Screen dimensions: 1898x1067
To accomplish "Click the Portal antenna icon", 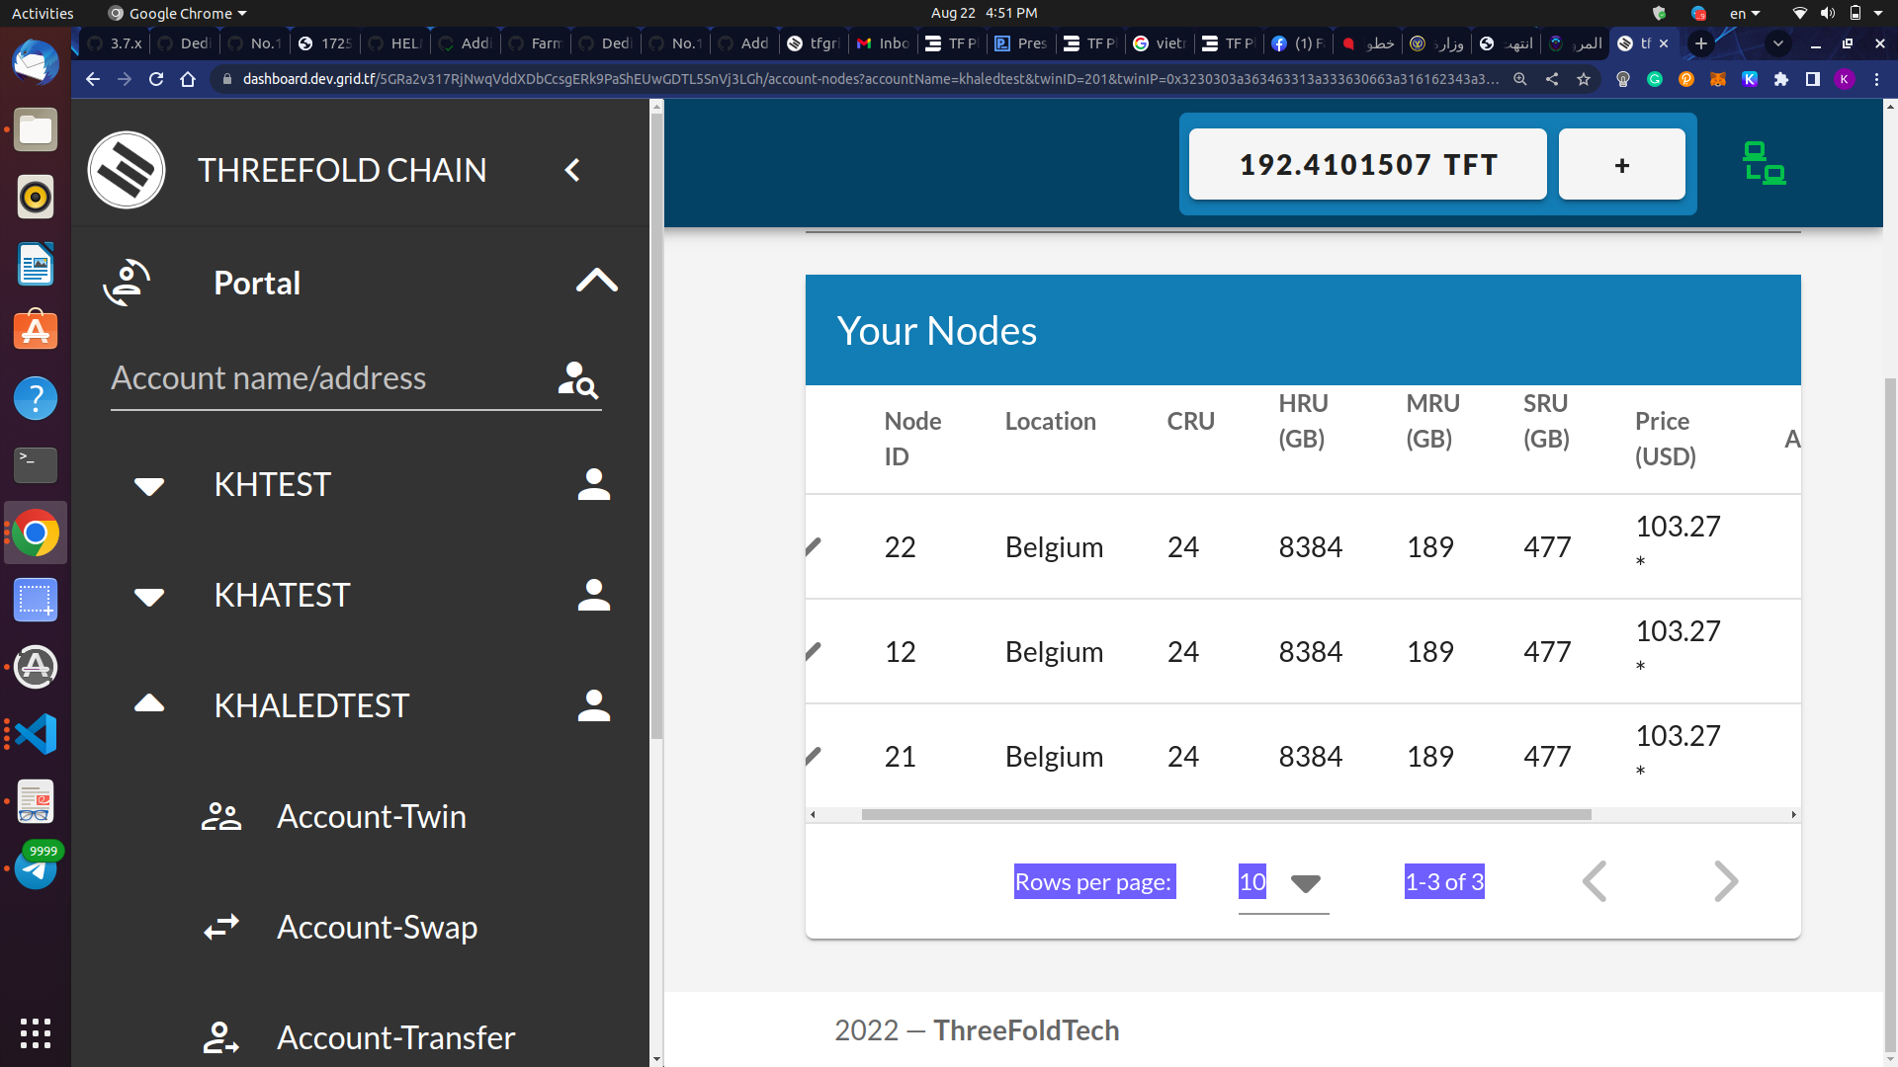I will (x=128, y=282).
